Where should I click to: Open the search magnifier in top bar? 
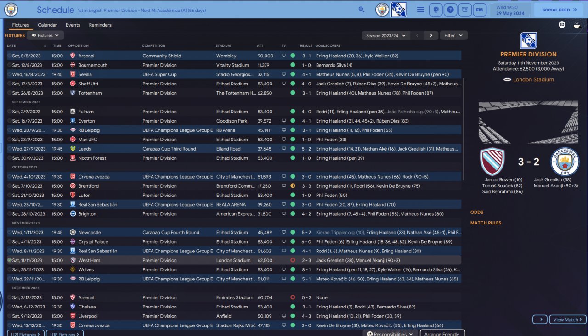pos(362,10)
